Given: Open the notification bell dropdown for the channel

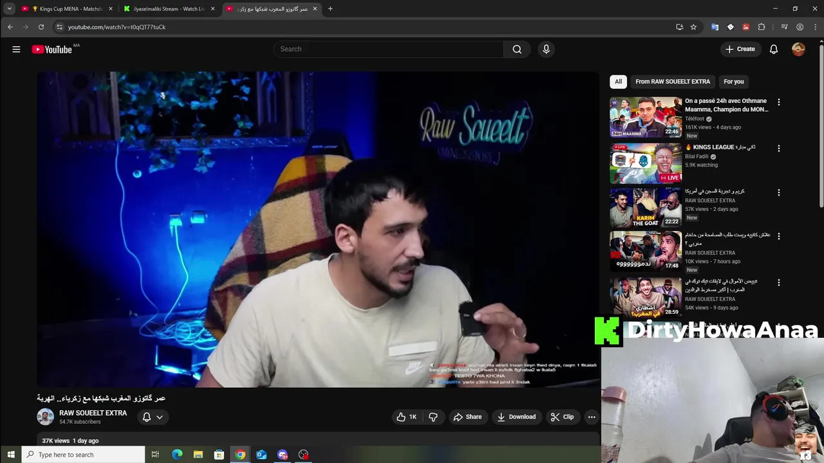Looking at the screenshot, I should [153, 417].
